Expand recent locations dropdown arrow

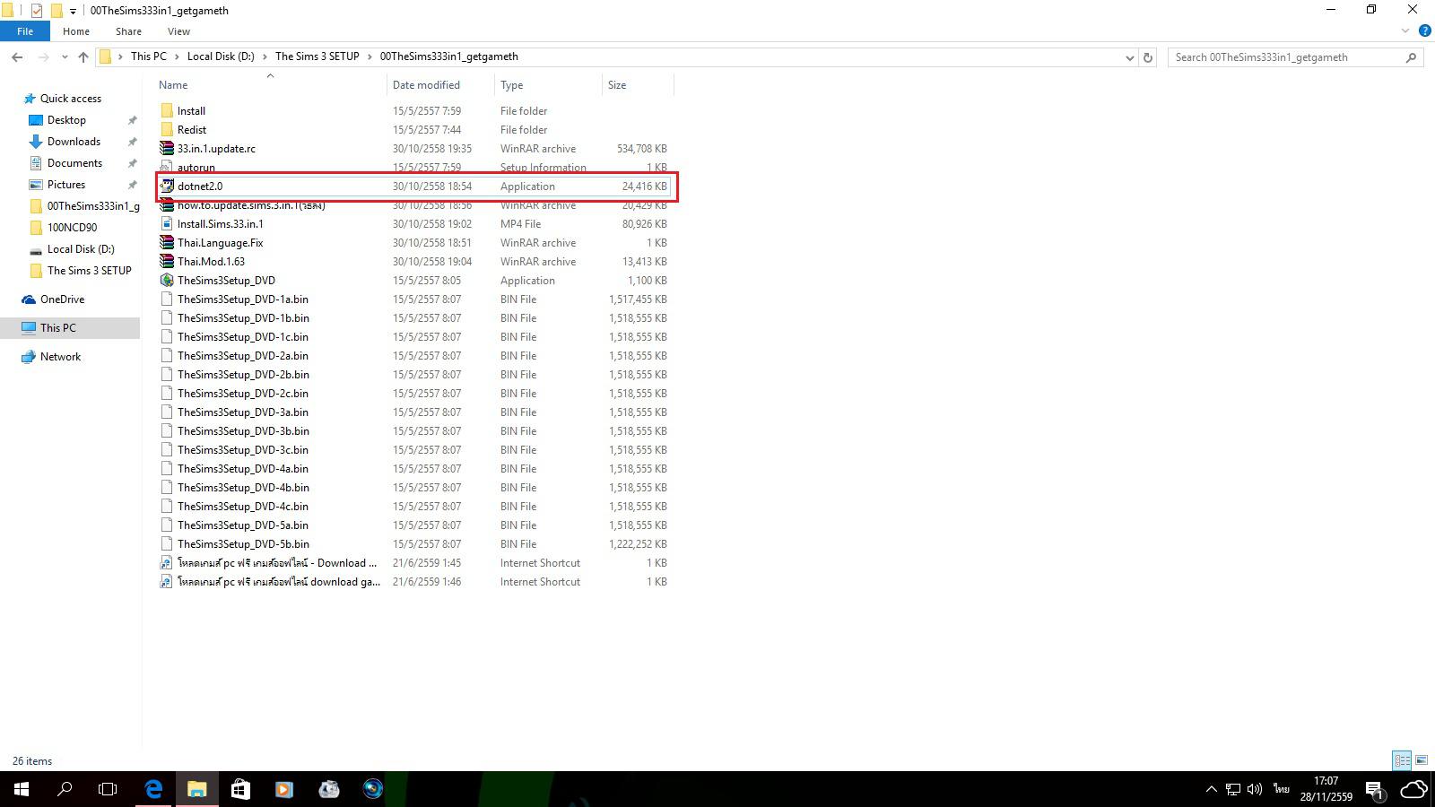[x=65, y=56]
